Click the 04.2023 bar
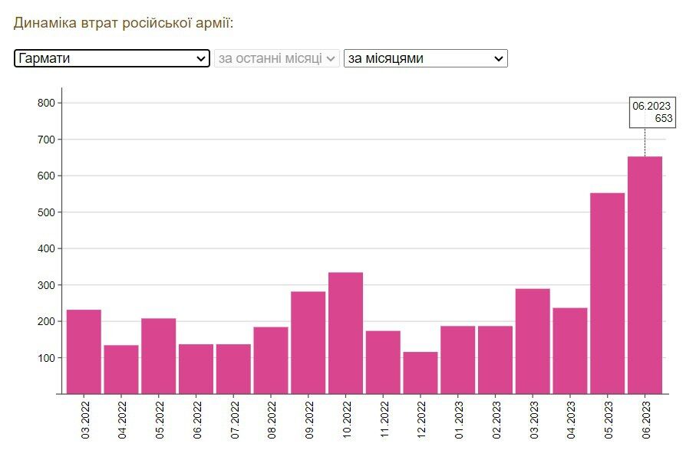The image size is (686, 460). pyautogui.click(x=570, y=351)
